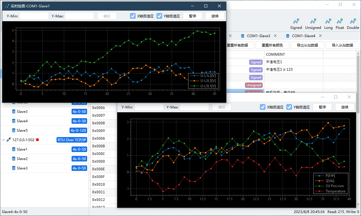Close the COM1-Slave3 tab
The height and width of the screenshot is (216, 361).
pyautogui.click(x=275, y=36)
